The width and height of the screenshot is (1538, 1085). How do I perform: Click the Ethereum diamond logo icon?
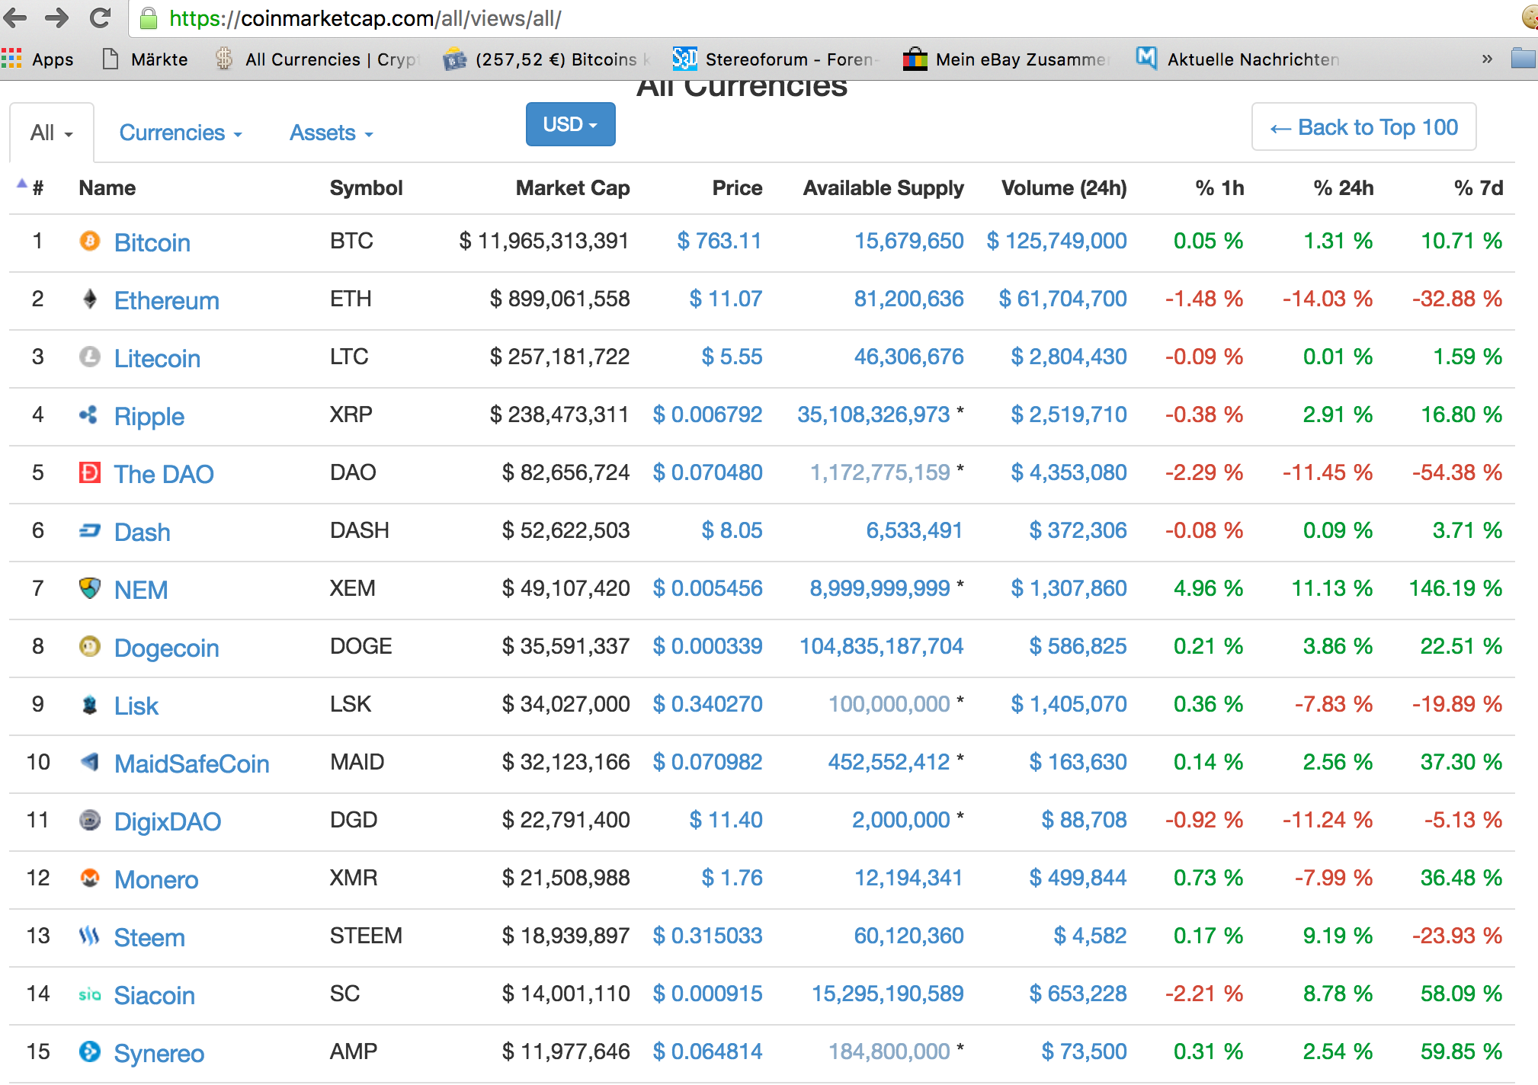(x=90, y=299)
